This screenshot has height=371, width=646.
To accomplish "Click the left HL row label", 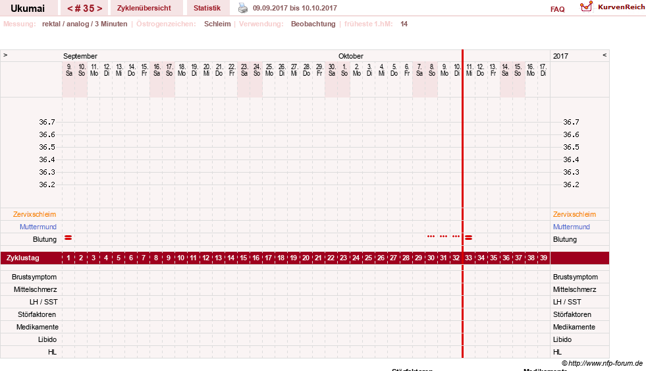I will (x=52, y=352).
